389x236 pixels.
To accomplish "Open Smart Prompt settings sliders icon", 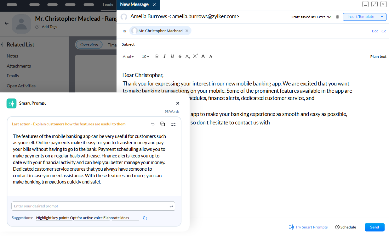I will 173,124.
